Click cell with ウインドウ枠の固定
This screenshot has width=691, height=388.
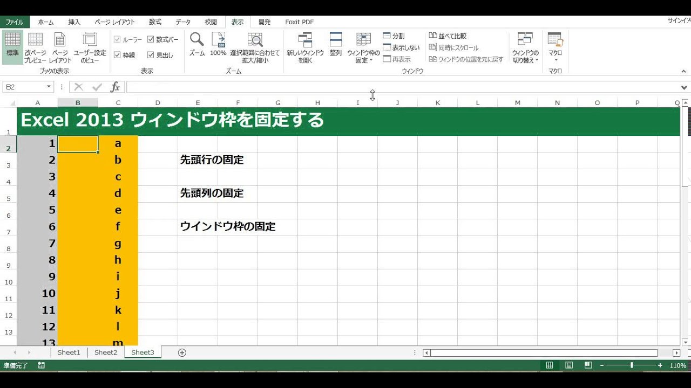pyautogui.click(x=227, y=227)
